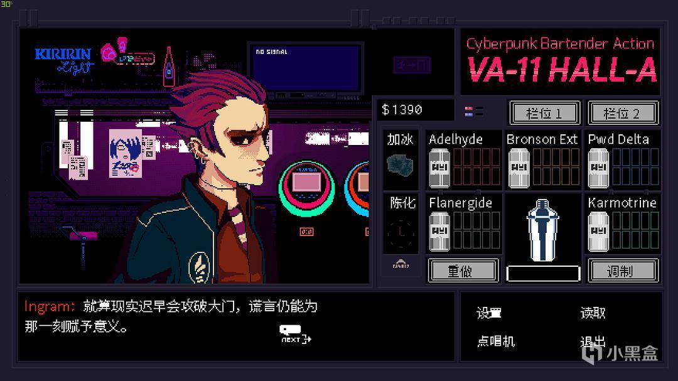Open the 读取 load menu
Viewport: 678px width, 381px height.
[x=593, y=313]
